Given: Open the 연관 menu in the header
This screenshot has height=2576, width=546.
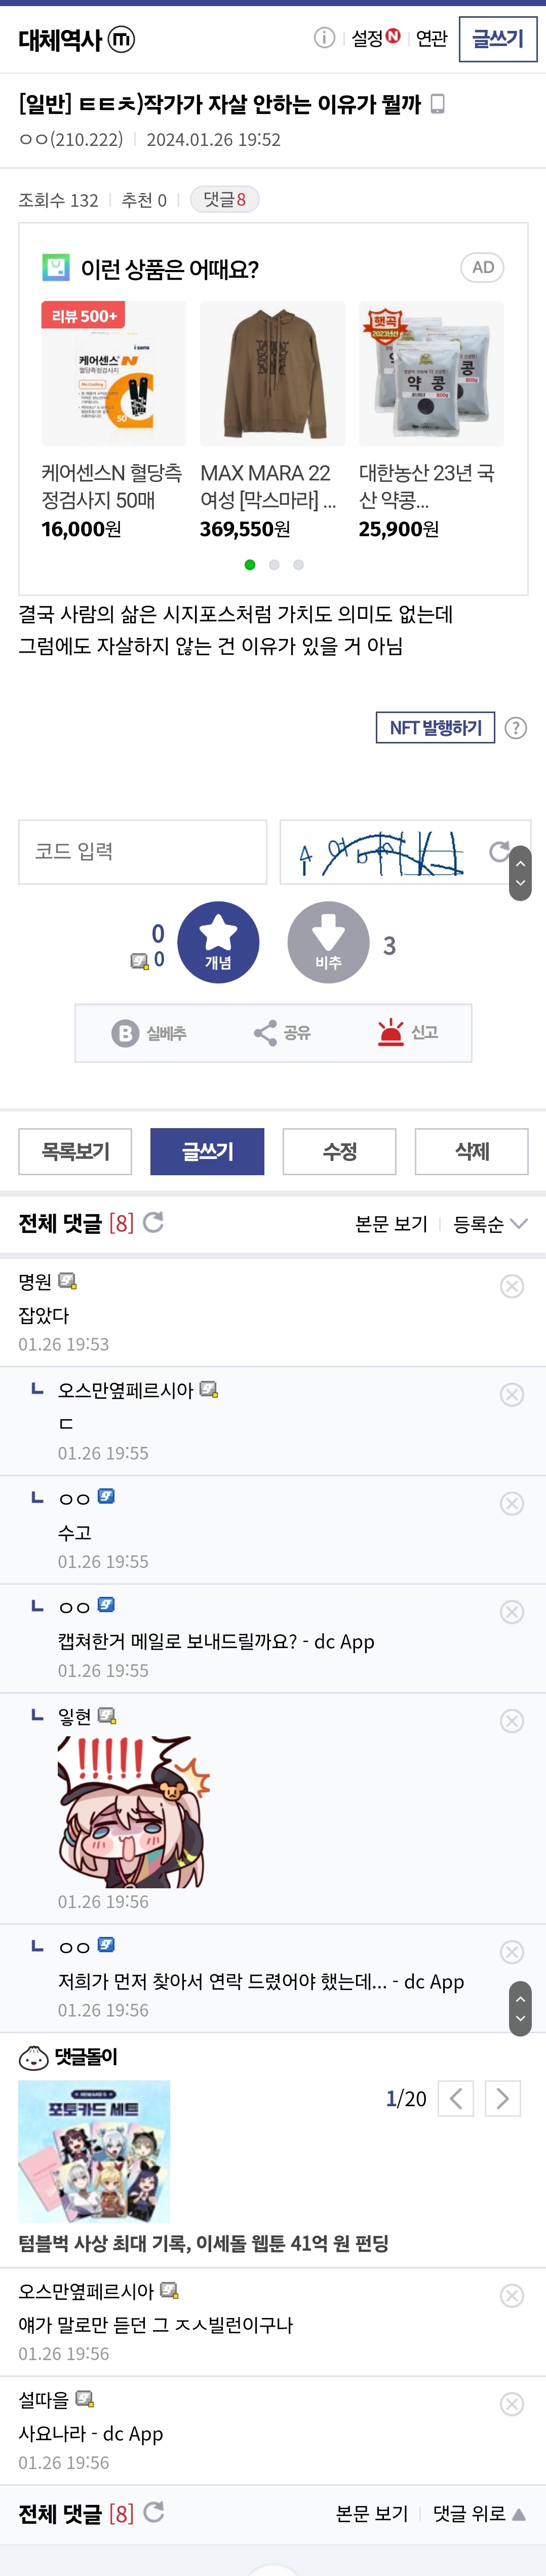Looking at the screenshot, I should tap(432, 39).
